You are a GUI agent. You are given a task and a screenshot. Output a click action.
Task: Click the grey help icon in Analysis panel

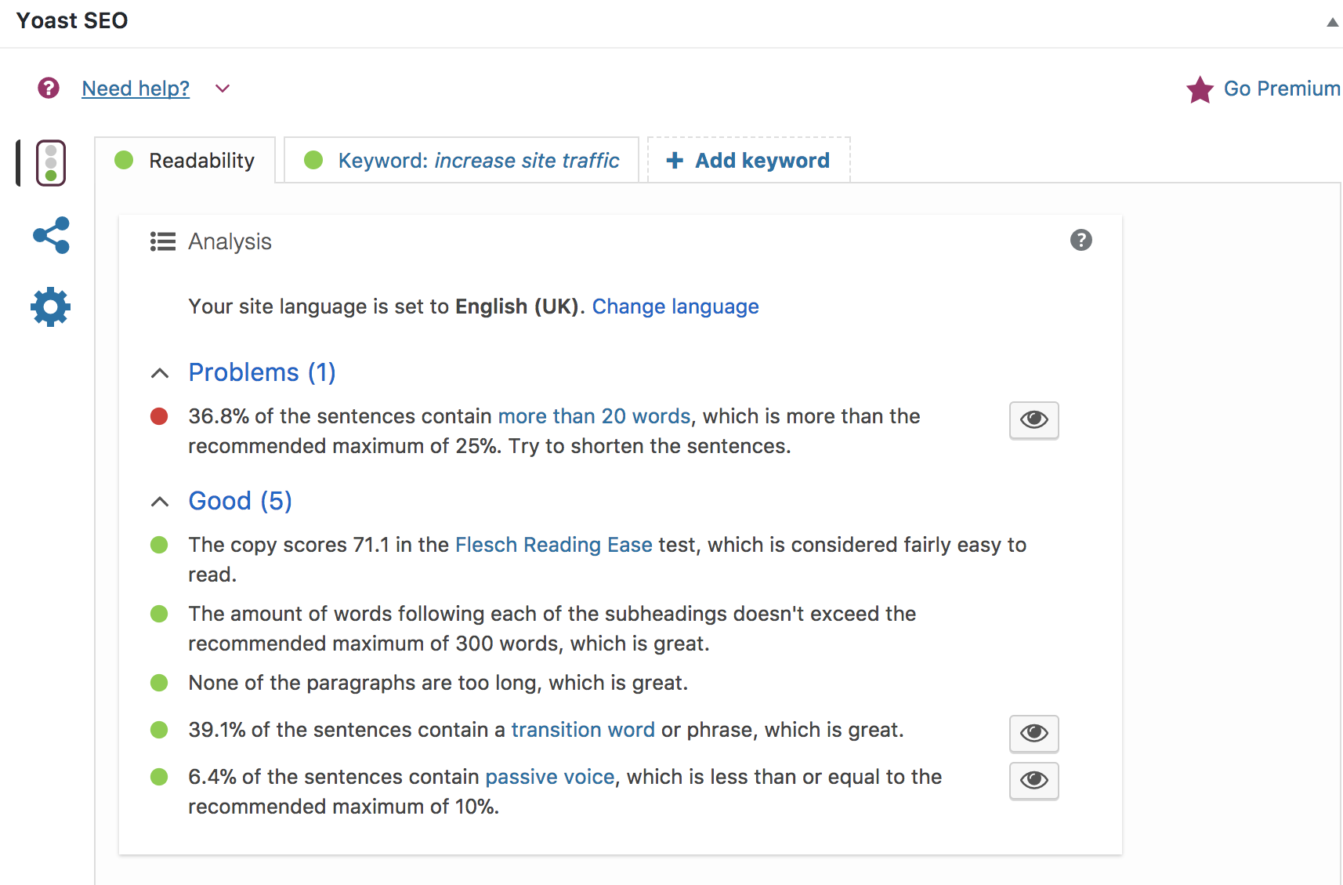coord(1081,240)
